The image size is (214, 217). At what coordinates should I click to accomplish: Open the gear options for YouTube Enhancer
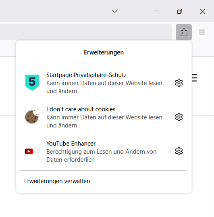point(179,151)
